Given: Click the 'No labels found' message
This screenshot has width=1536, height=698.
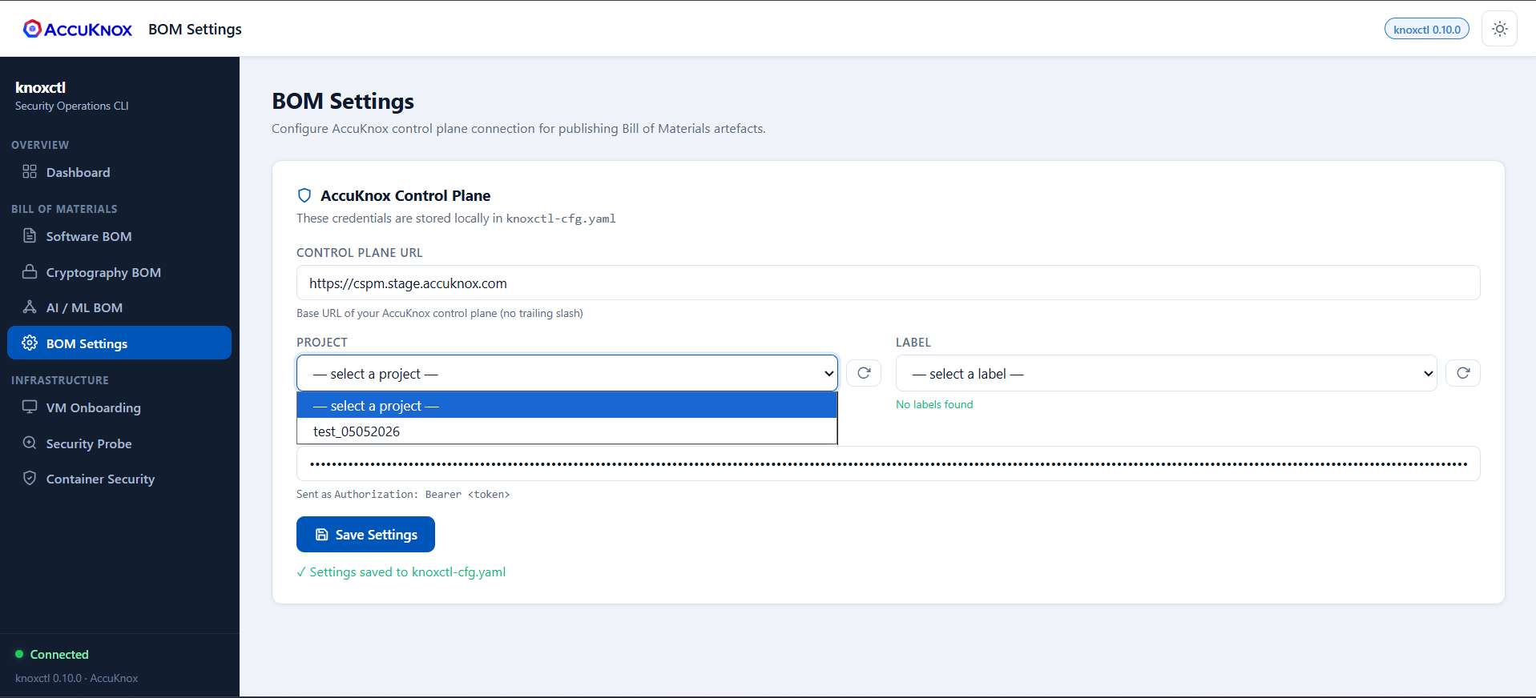Looking at the screenshot, I should pyautogui.click(x=934, y=404).
